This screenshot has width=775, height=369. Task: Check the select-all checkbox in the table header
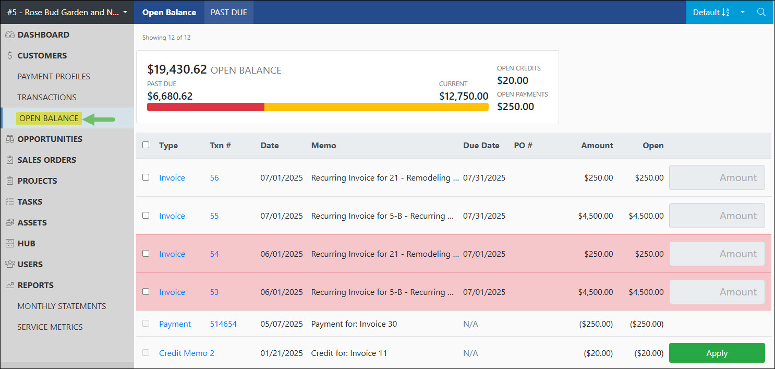[x=146, y=145]
